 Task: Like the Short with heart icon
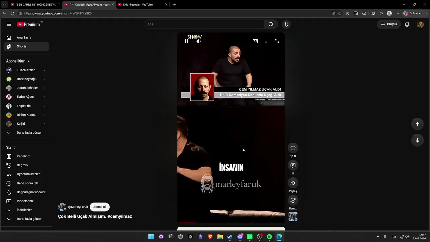293,148
